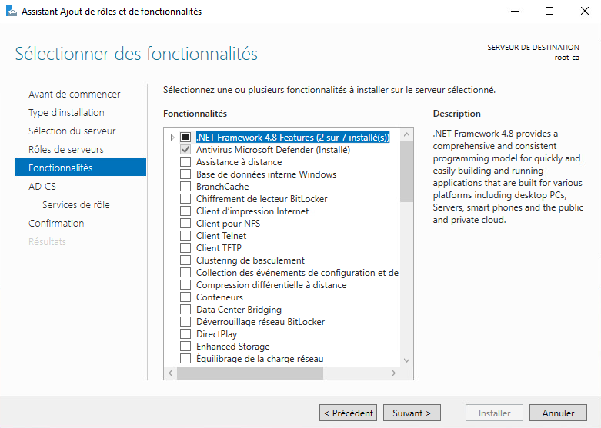Maximize the wizard window

[x=549, y=11]
